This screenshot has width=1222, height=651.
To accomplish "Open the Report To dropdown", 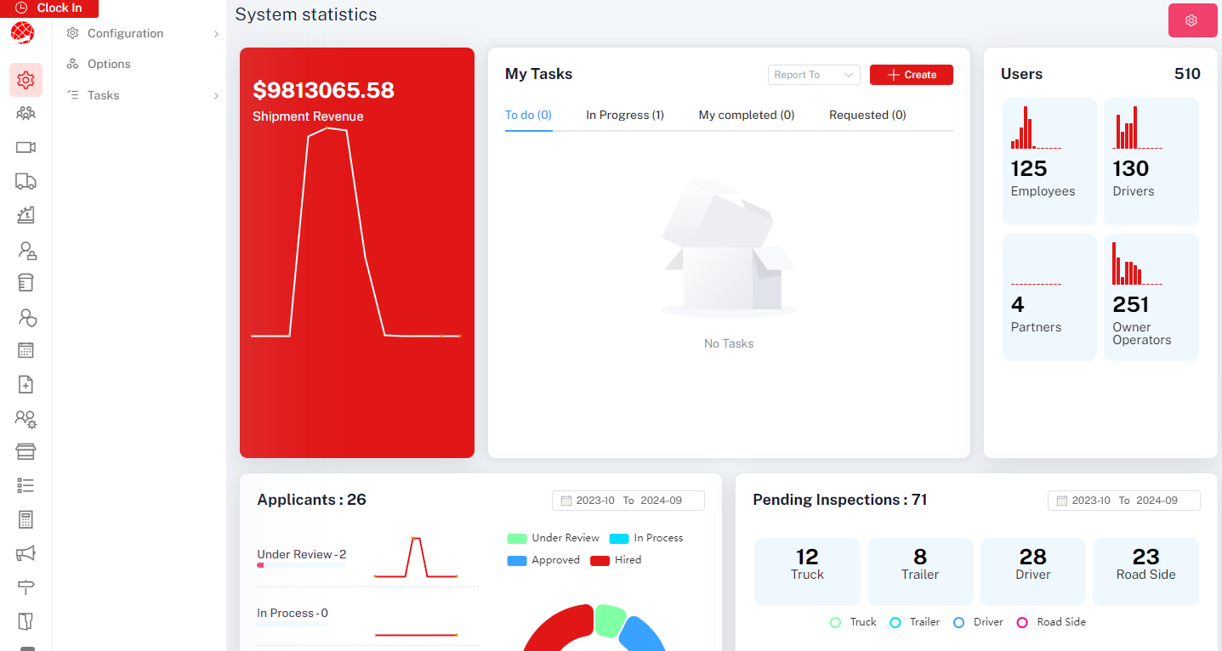I will pyautogui.click(x=814, y=75).
